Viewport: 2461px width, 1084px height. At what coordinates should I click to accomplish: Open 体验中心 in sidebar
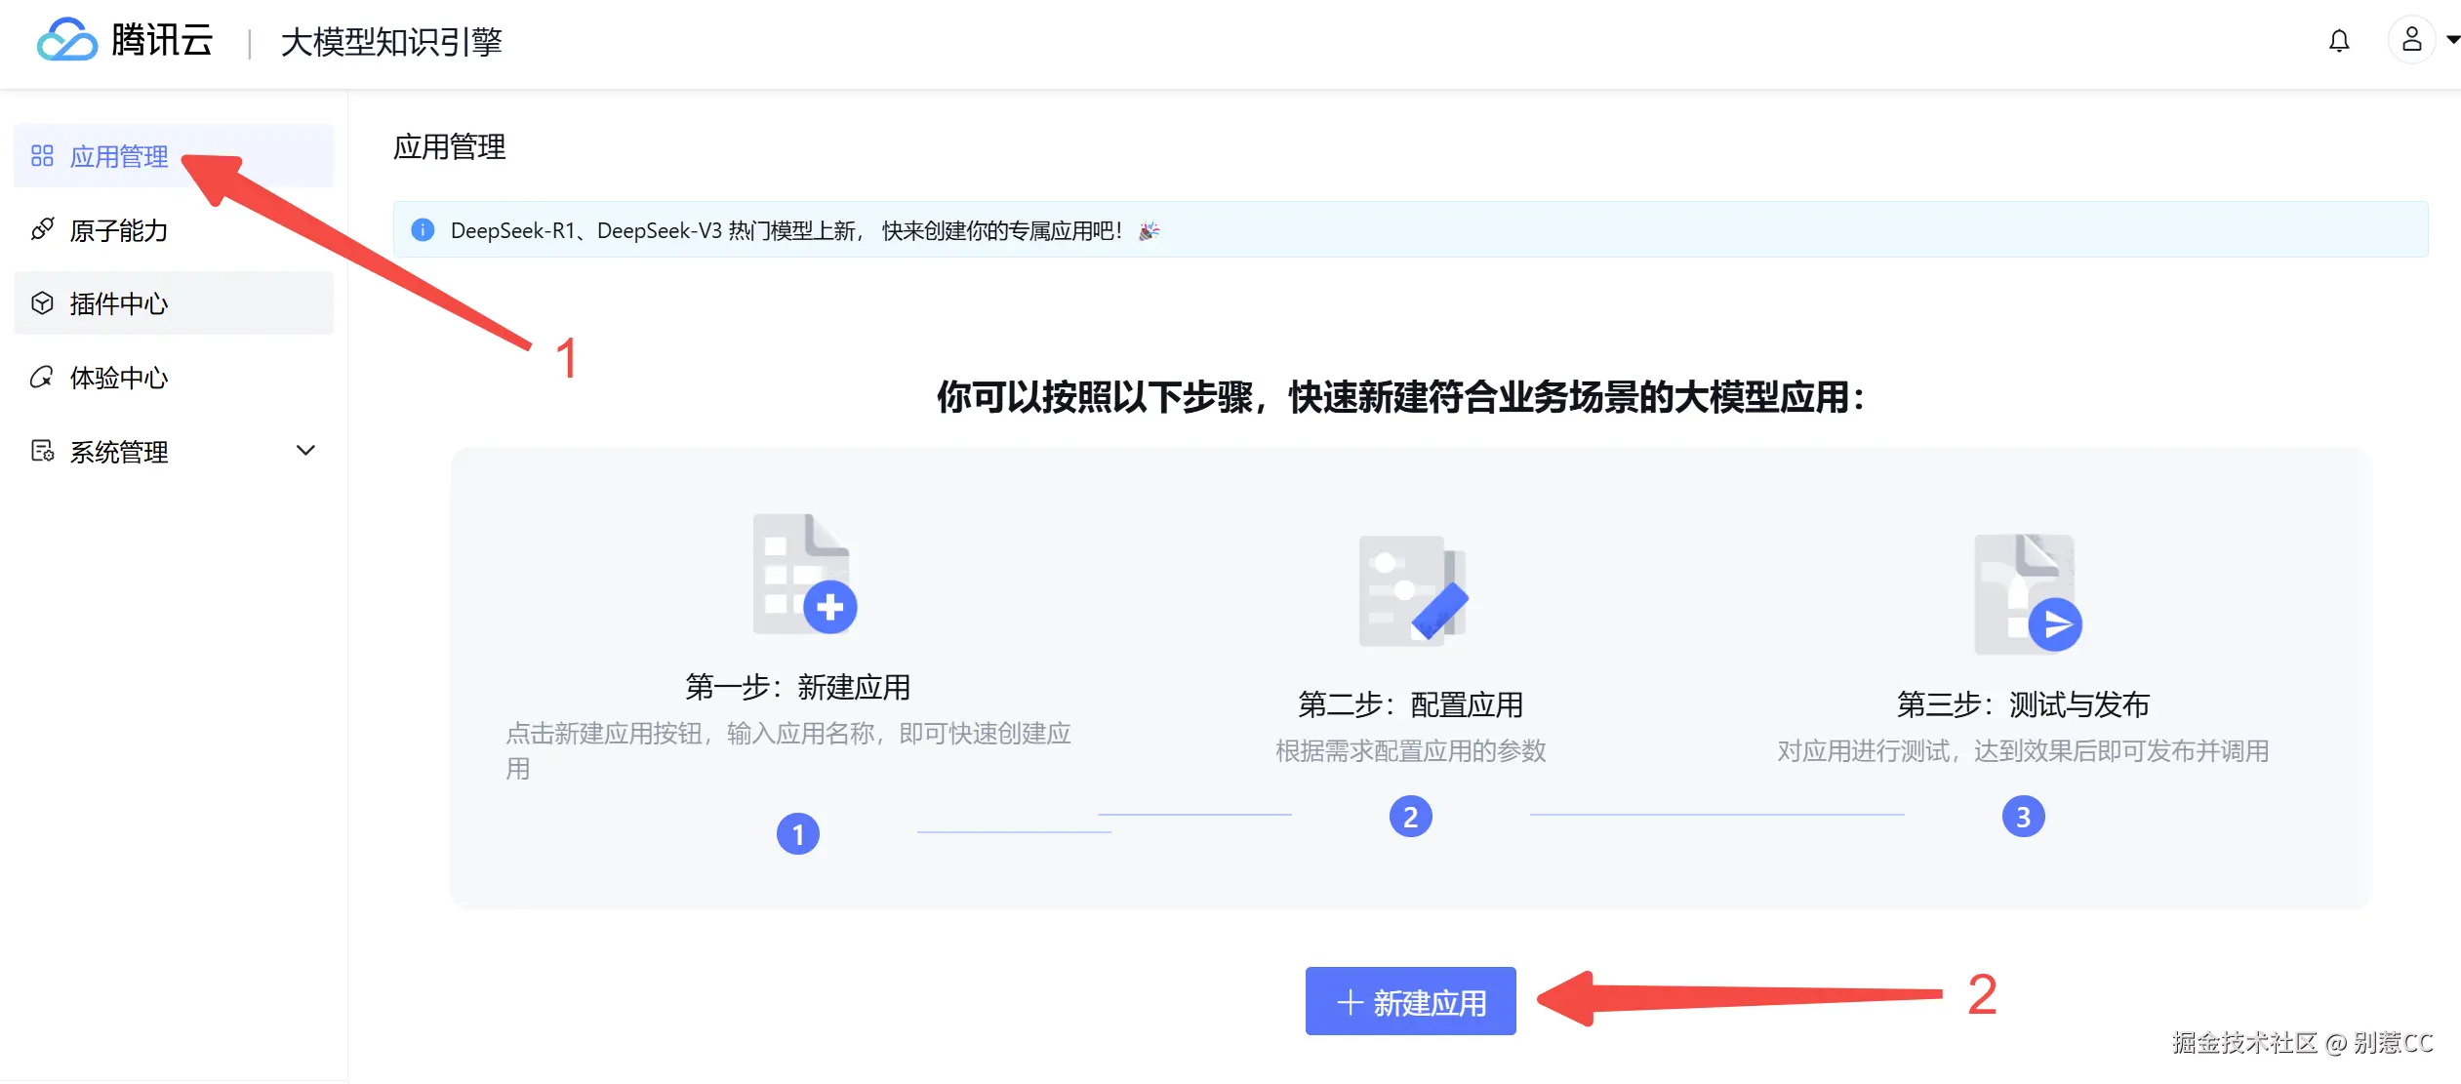119,378
